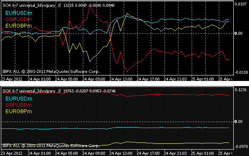Click the 24 Apr 05:00 label on top time axis
The height and width of the screenshot is (156, 249).
[x=67, y=79]
